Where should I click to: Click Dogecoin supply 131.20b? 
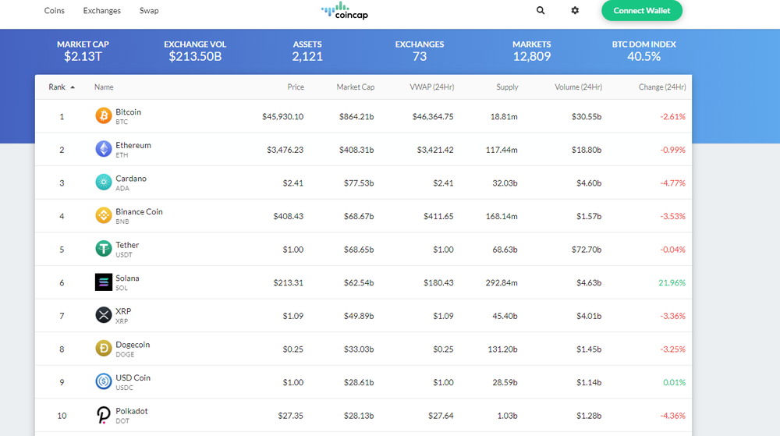pos(502,349)
